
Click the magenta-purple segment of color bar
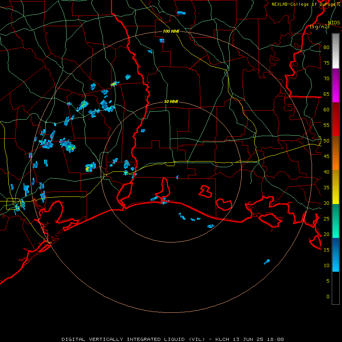336,85
